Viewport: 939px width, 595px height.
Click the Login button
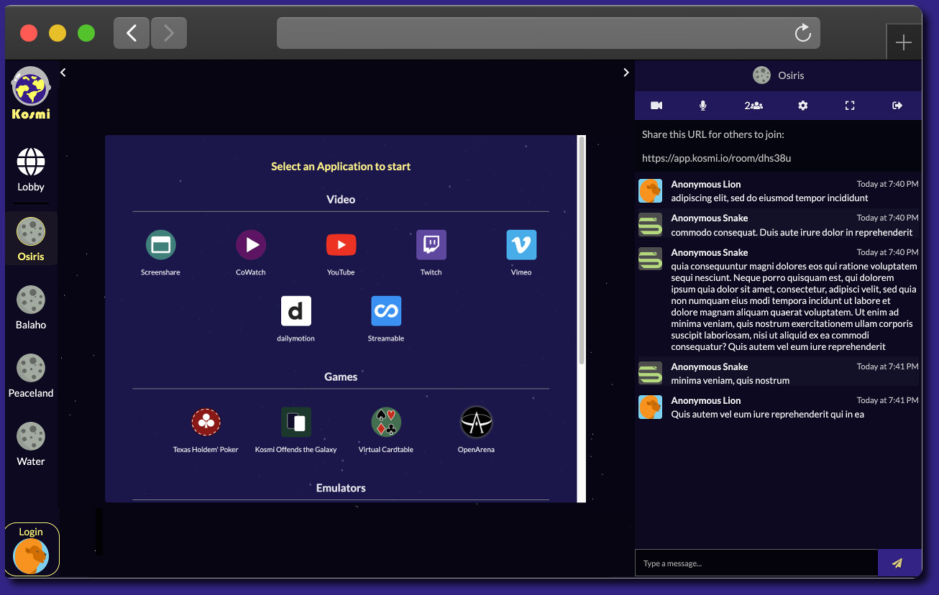tap(31, 550)
